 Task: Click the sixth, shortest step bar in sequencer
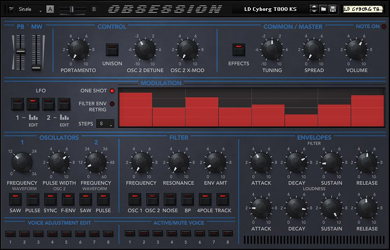click(301, 120)
